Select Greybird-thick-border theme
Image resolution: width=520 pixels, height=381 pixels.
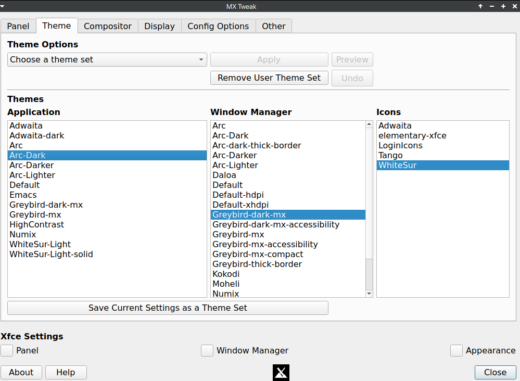coord(288,264)
